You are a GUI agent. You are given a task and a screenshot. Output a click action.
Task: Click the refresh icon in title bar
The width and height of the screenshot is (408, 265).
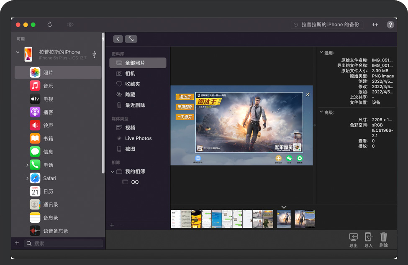click(50, 25)
